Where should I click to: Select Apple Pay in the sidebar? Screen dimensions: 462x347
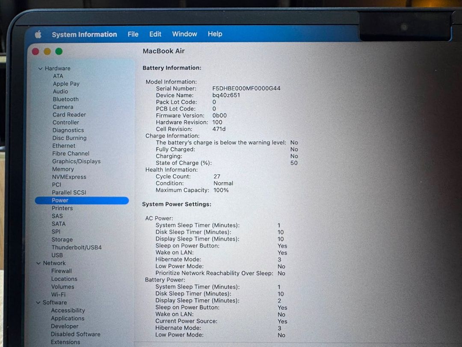click(66, 84)
